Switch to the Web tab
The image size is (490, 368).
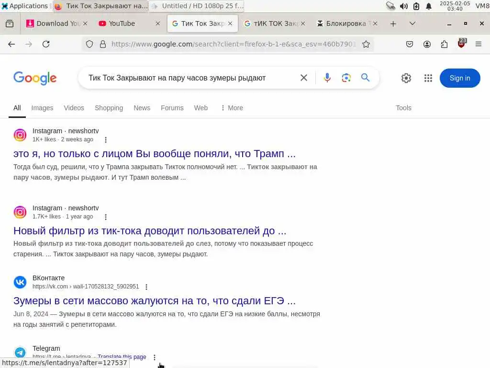pos(200,108)
